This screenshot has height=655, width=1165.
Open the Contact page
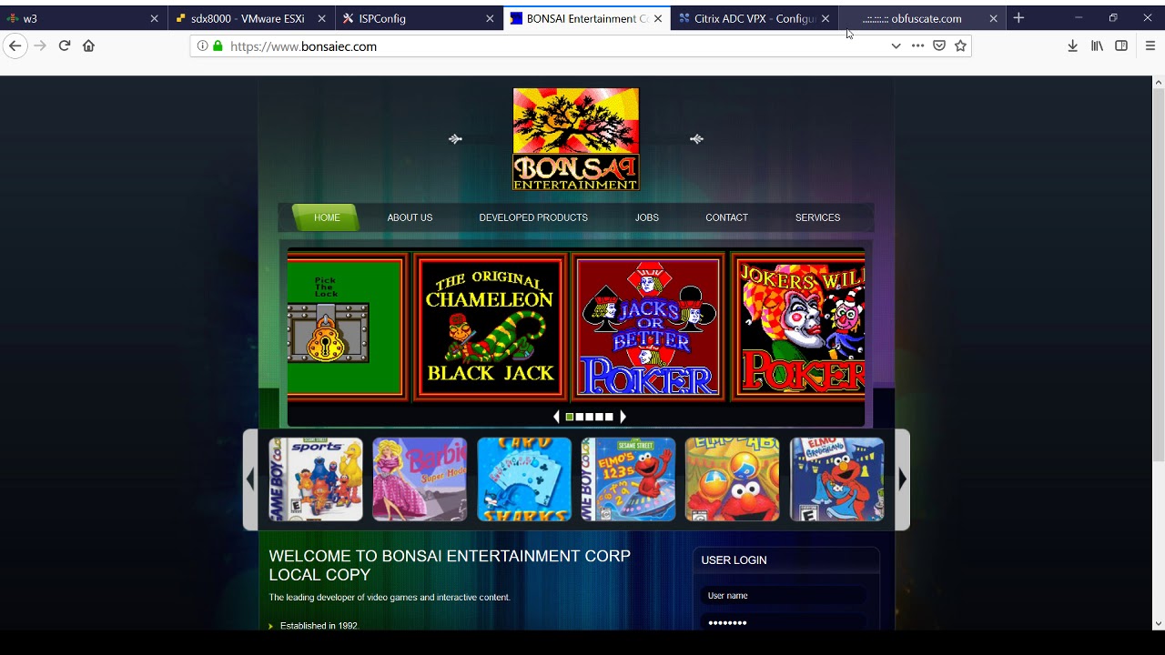(726, 217)
